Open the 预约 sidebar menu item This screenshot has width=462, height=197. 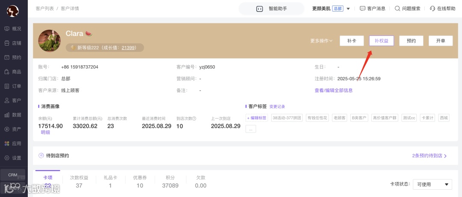13,58
